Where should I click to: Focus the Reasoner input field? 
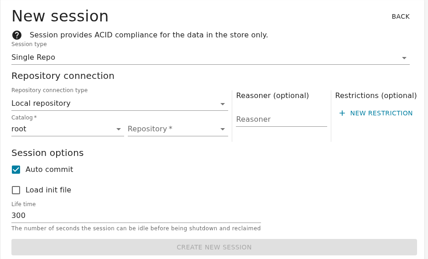282,119
